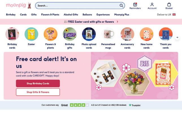Open the Account profile icon
The height and width of the screenshot is (113, 182).
point(152,4)
